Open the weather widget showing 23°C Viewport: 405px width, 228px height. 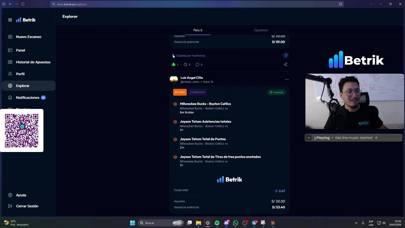16,223
